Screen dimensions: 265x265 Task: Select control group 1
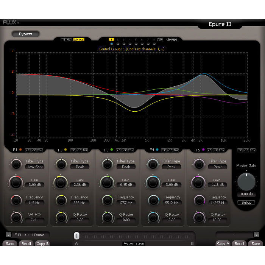pos(111,39)
